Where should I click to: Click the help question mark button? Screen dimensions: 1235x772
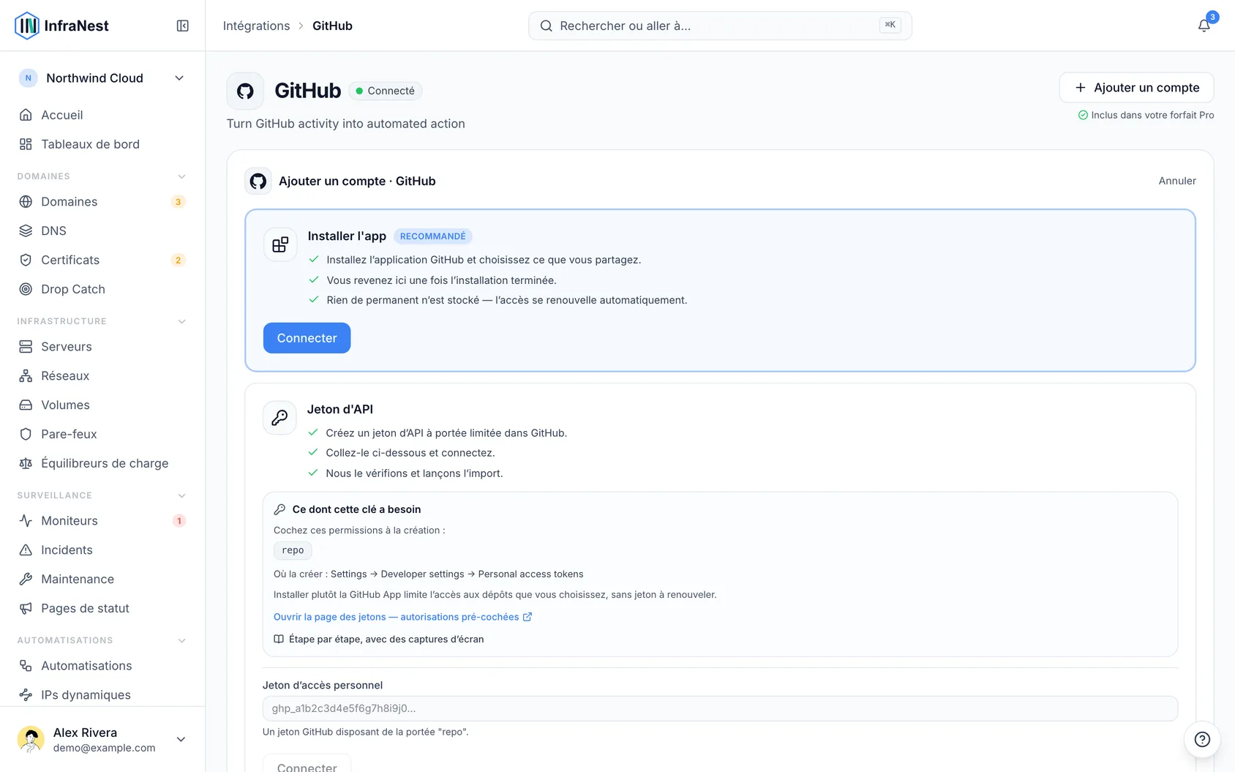click(x=1202, y=739)
